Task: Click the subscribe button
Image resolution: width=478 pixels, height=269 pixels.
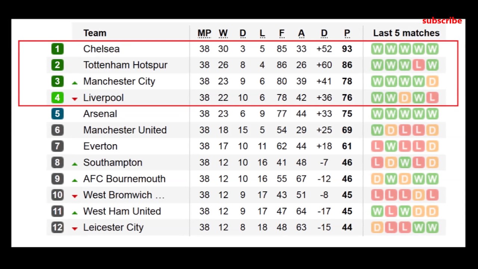Action: point(442,21)
